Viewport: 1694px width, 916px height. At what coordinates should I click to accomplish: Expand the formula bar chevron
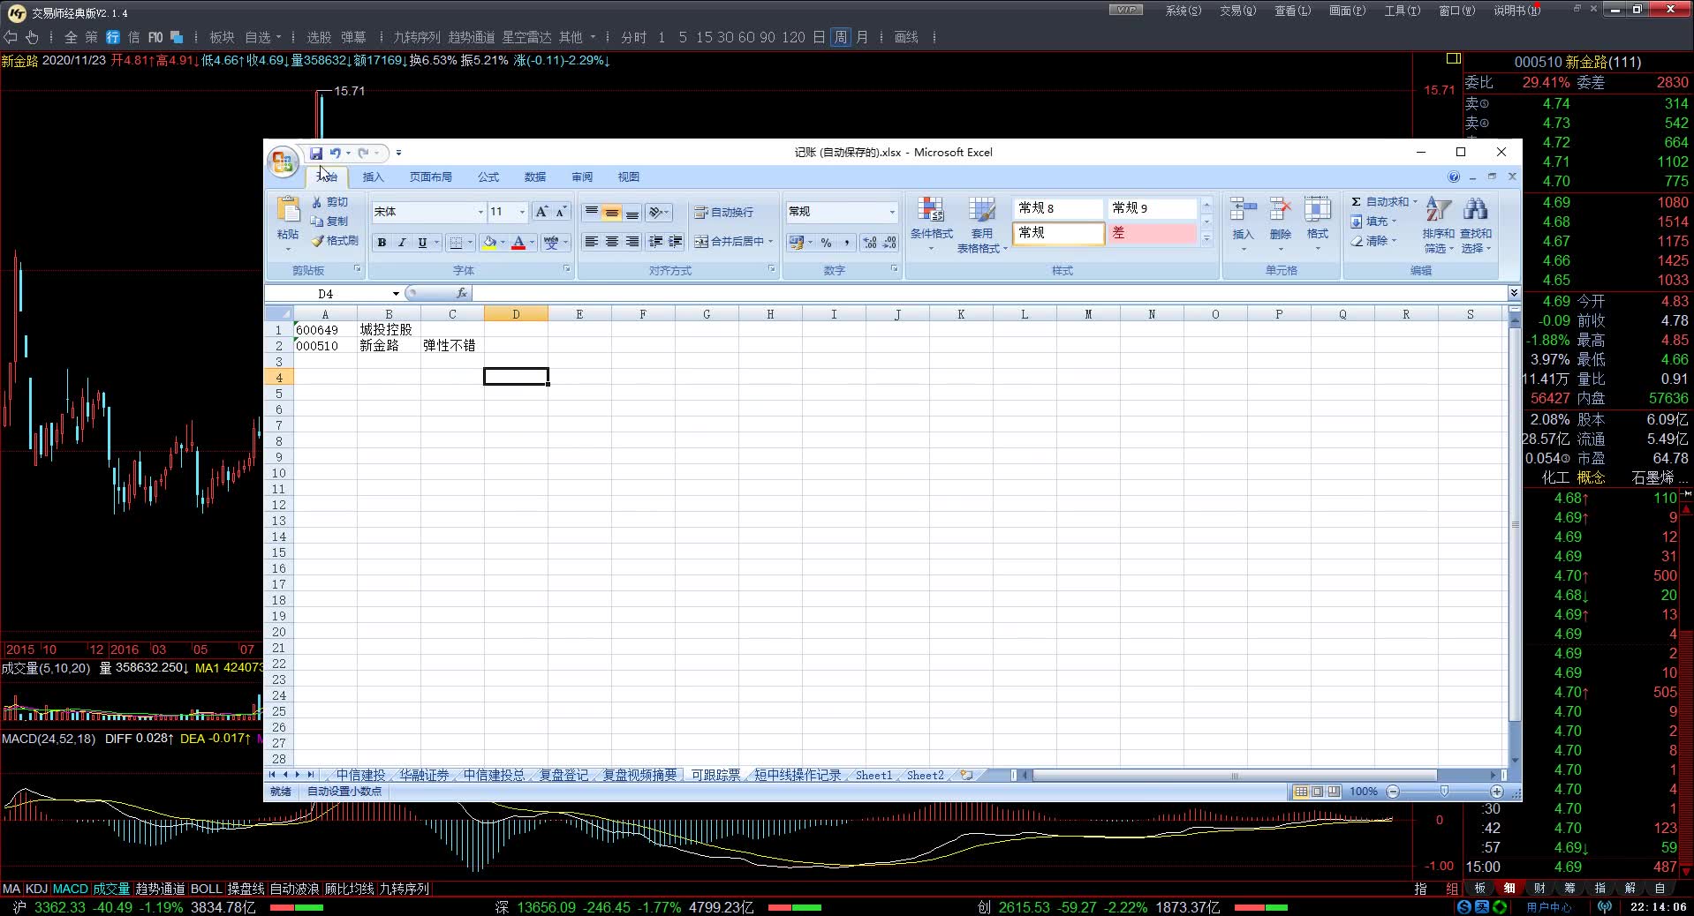pyautogui.click(x=1513, y=293)
